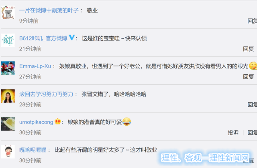The width and height of the screenshot is (257, 168).
Task: Visit 滚回去学习努力再努力 profile
Action: 46,94
